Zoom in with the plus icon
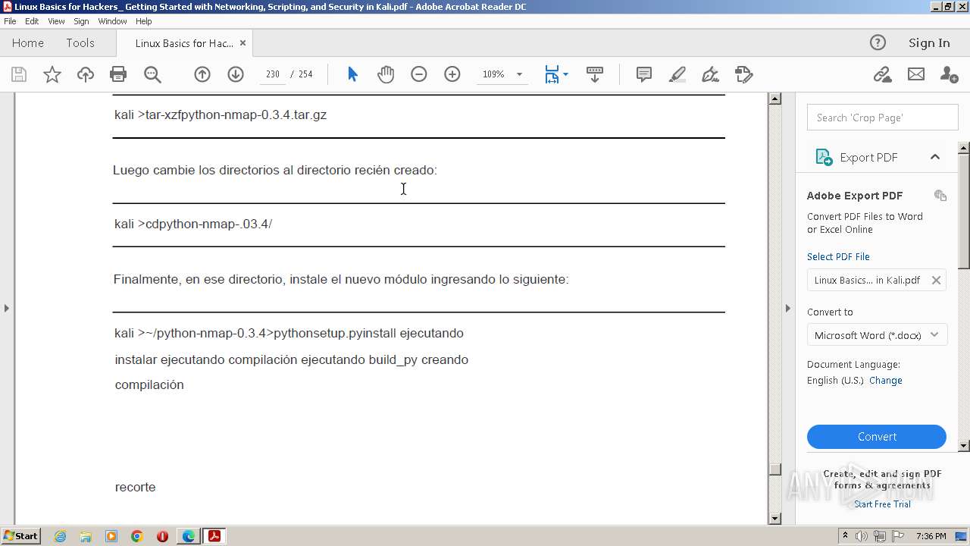 [452, 74]
